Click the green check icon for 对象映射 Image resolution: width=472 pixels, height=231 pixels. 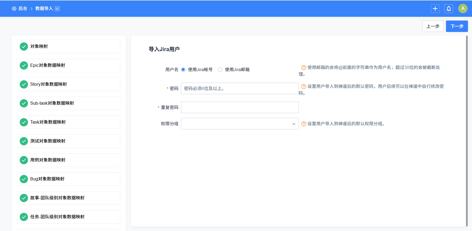click(24, 47)
